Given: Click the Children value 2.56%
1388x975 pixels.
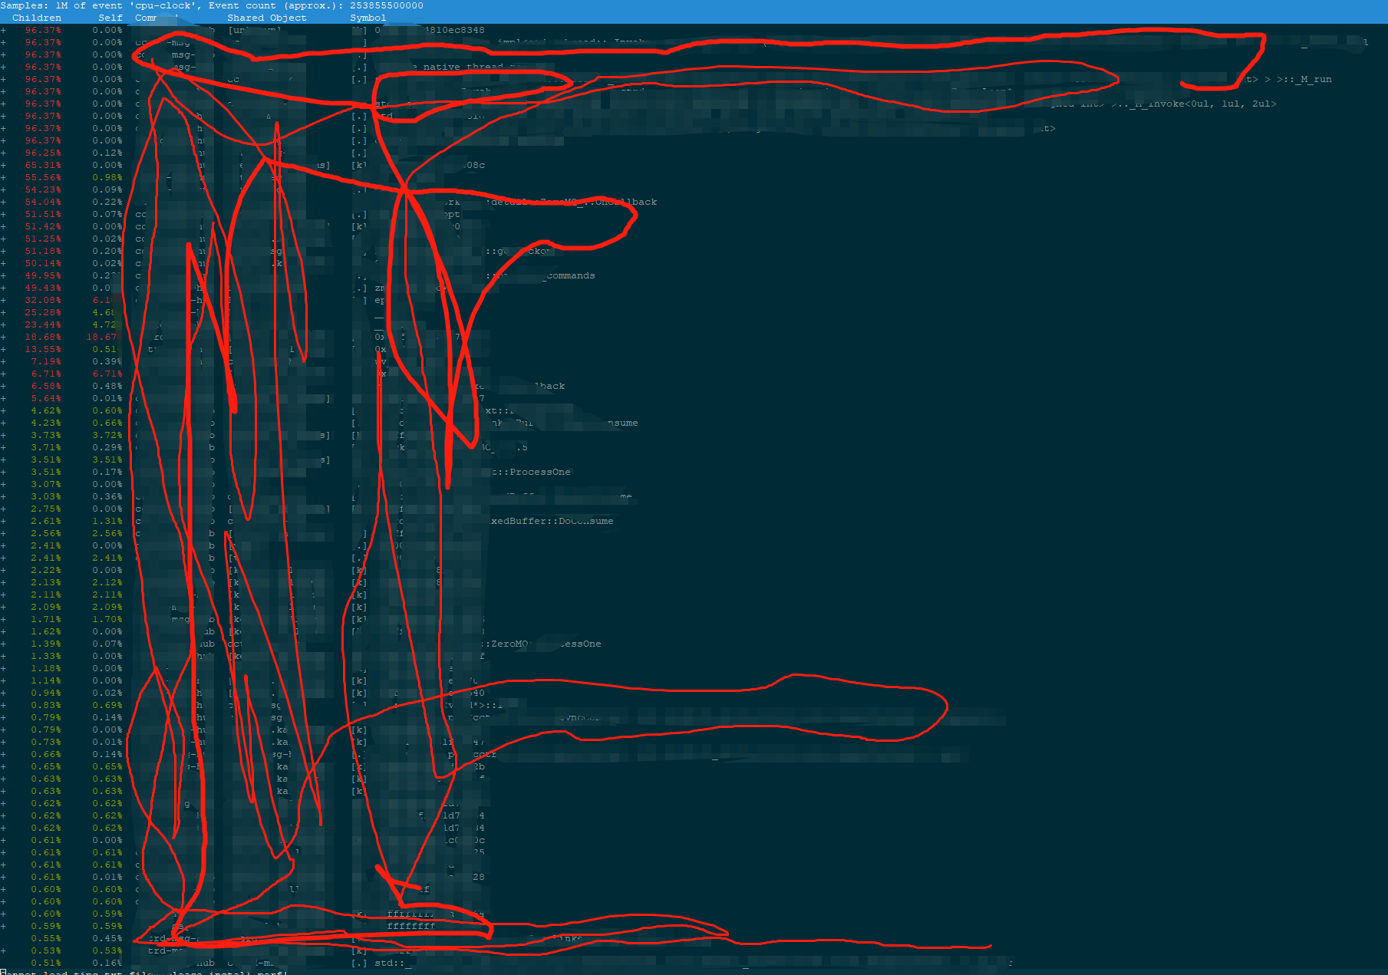Looking at the screenshot, I should (46, 534).
